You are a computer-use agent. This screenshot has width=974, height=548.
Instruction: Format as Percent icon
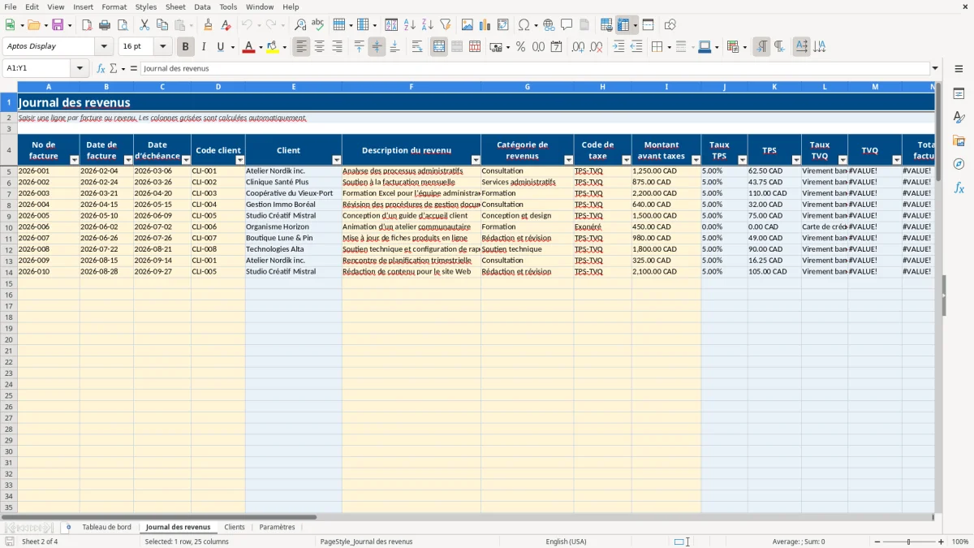coord(520,47)
